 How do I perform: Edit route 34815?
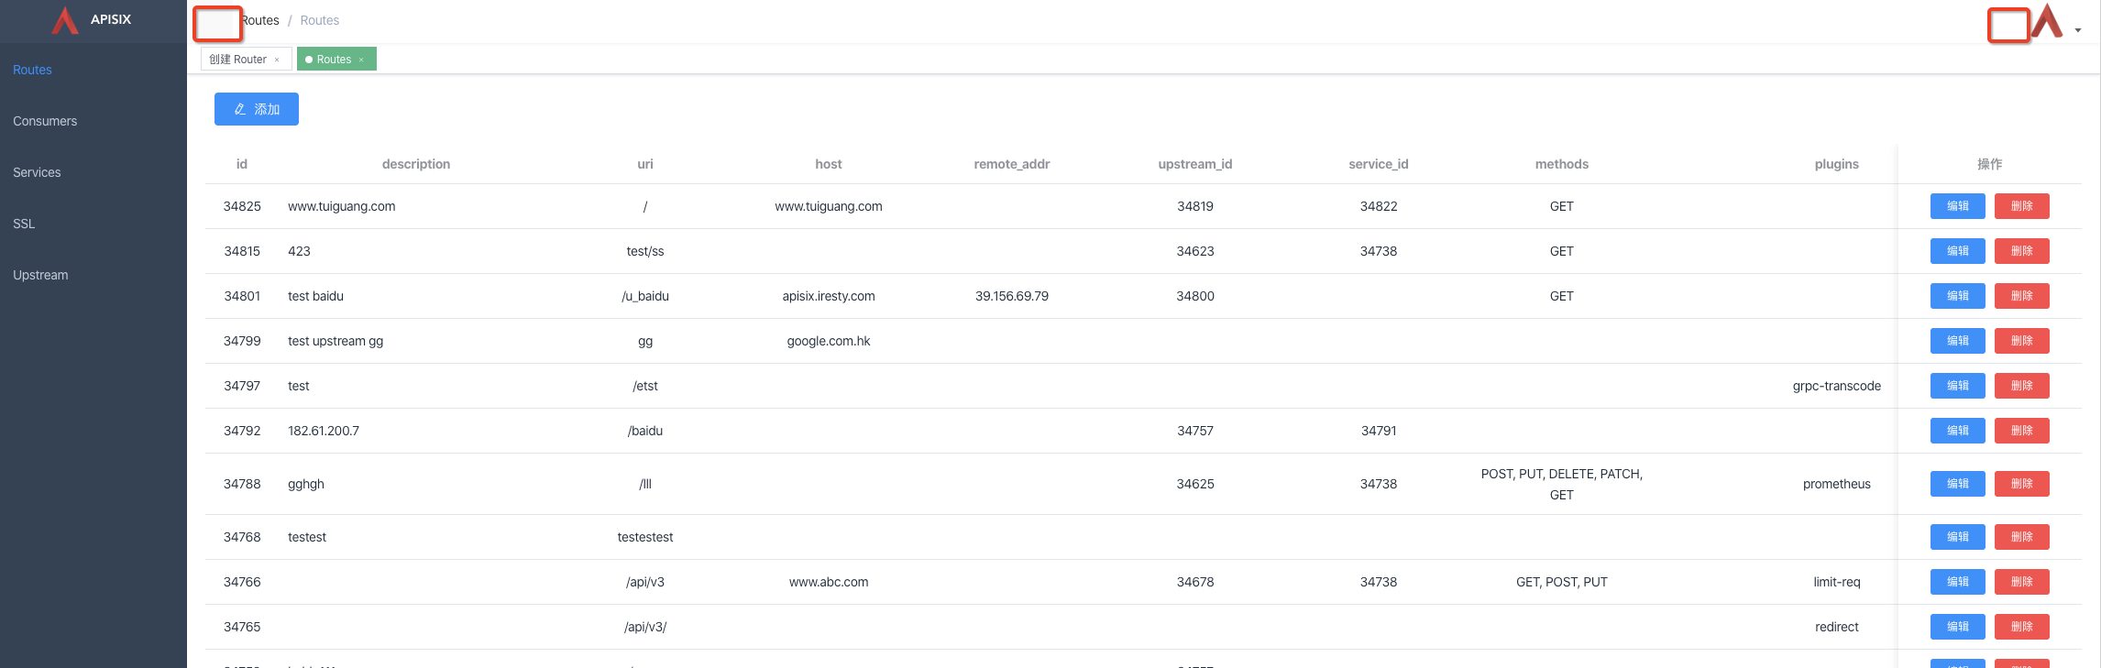pos(1958,251)
